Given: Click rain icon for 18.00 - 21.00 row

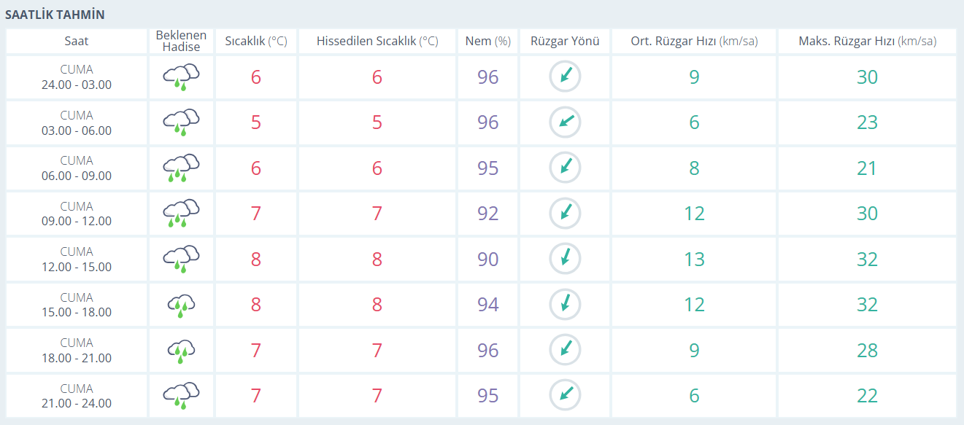Looking at the screenshot, I should 181,350.
